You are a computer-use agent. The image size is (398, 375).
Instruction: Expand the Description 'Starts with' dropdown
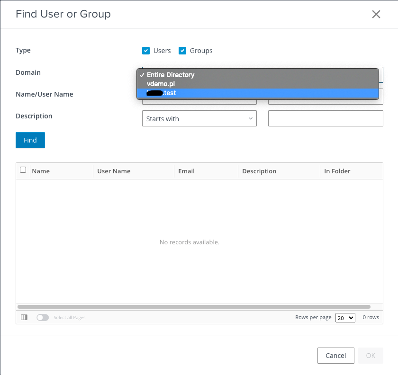[x=199, y=119]
